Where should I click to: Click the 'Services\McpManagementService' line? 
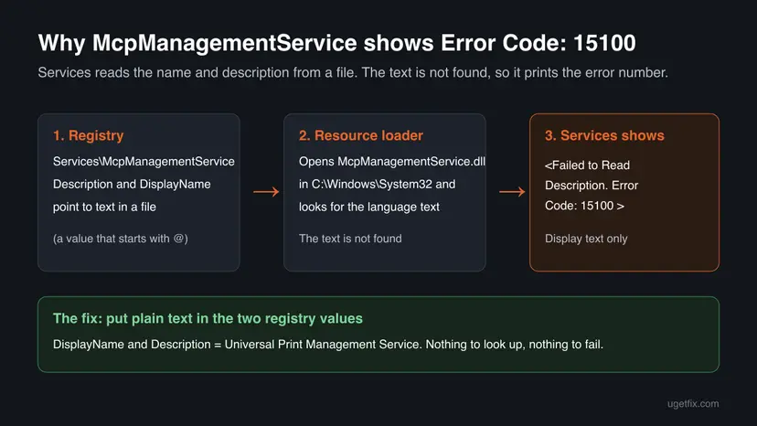coord(144,161)
